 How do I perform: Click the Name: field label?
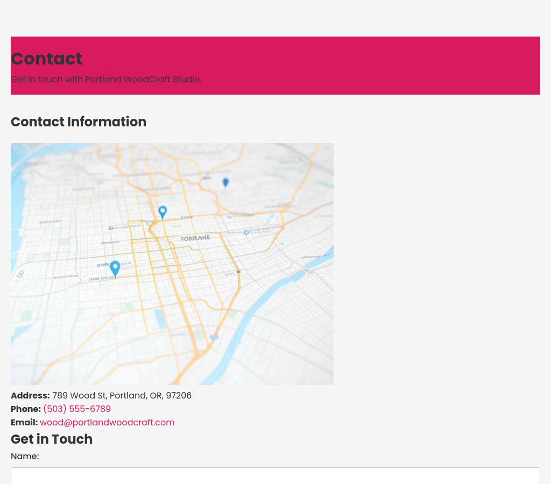(25, 457)
